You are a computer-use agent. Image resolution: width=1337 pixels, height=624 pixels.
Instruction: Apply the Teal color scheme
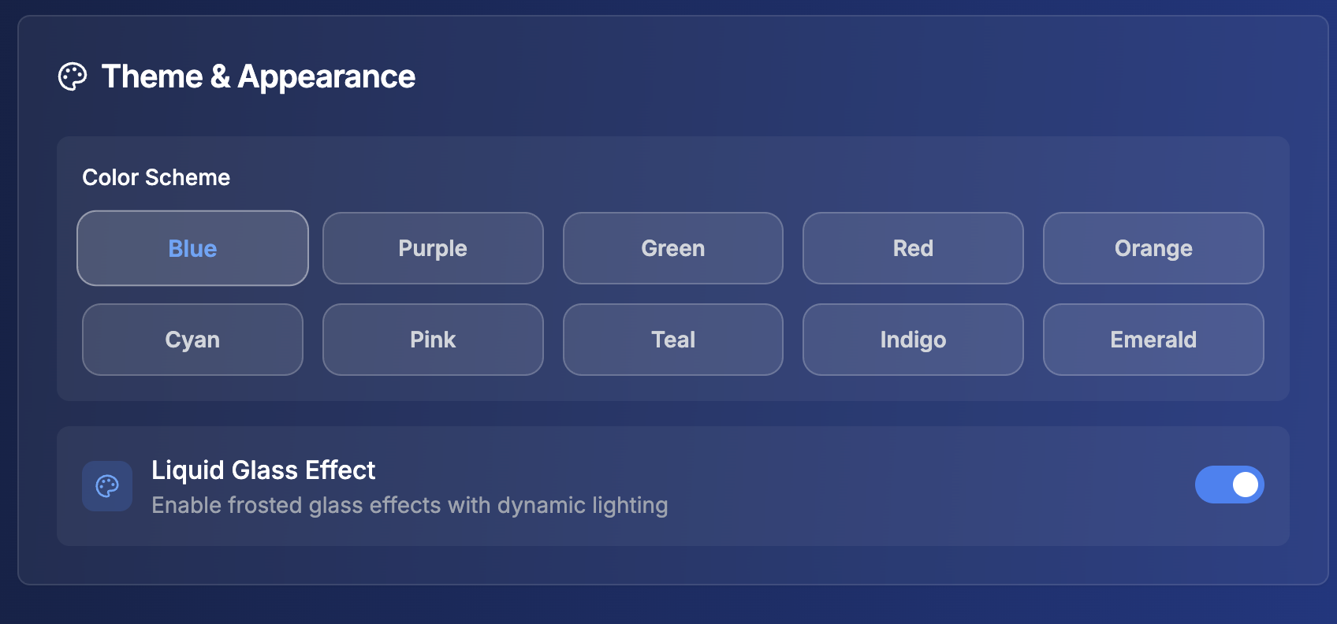pyautogui.click(x=672, y=340)
